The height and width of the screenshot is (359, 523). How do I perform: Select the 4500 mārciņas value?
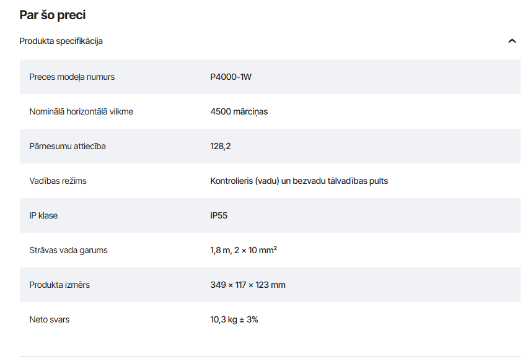point(239,111)
